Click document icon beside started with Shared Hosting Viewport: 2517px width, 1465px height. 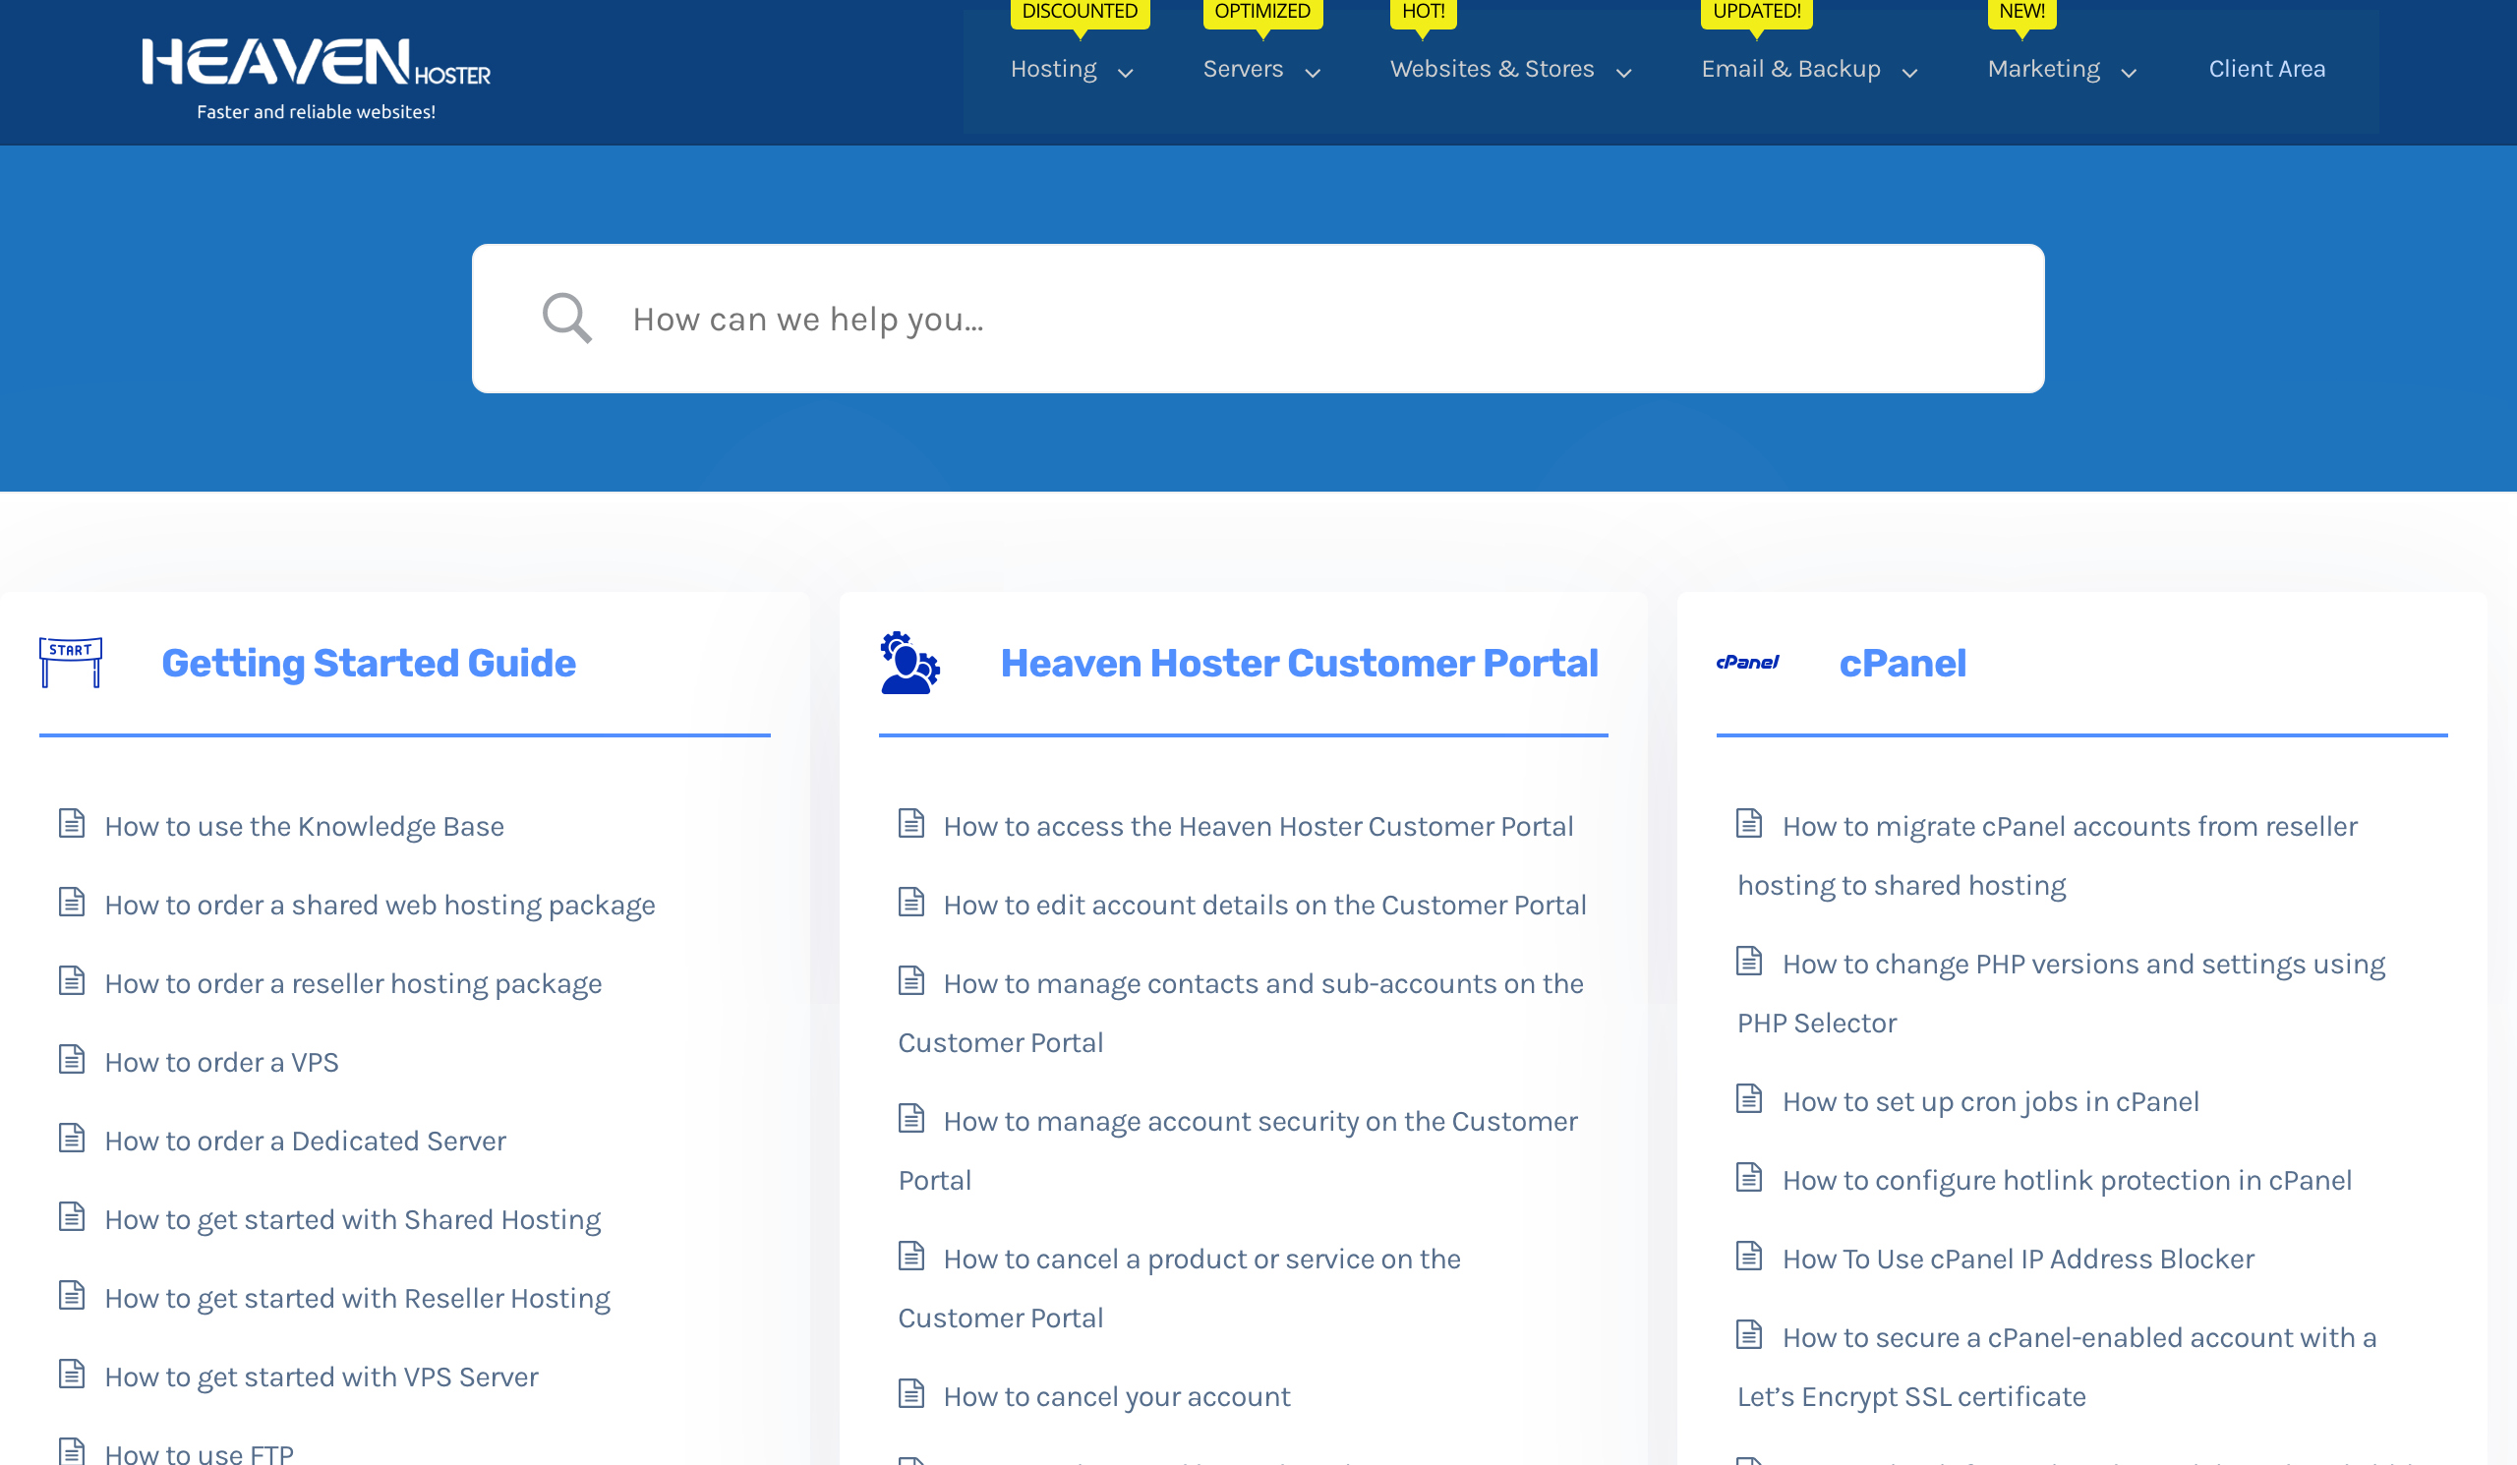point(72,1216)
